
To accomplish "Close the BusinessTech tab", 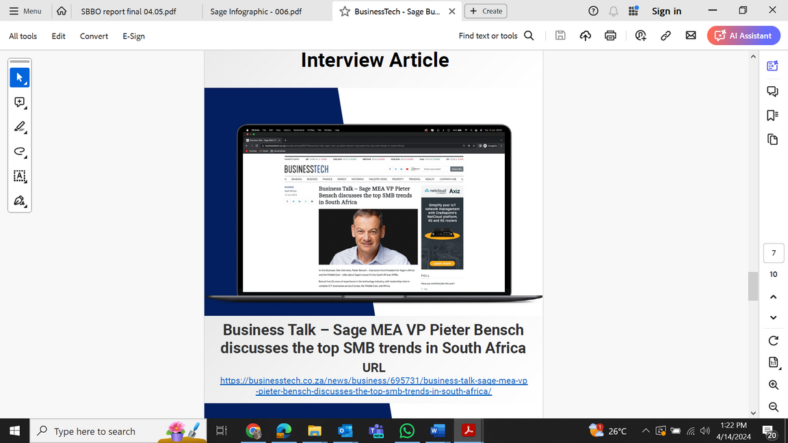I will tap(451, 11).
